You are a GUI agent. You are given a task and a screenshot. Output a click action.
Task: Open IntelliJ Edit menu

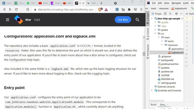click(x=160, y=3)
